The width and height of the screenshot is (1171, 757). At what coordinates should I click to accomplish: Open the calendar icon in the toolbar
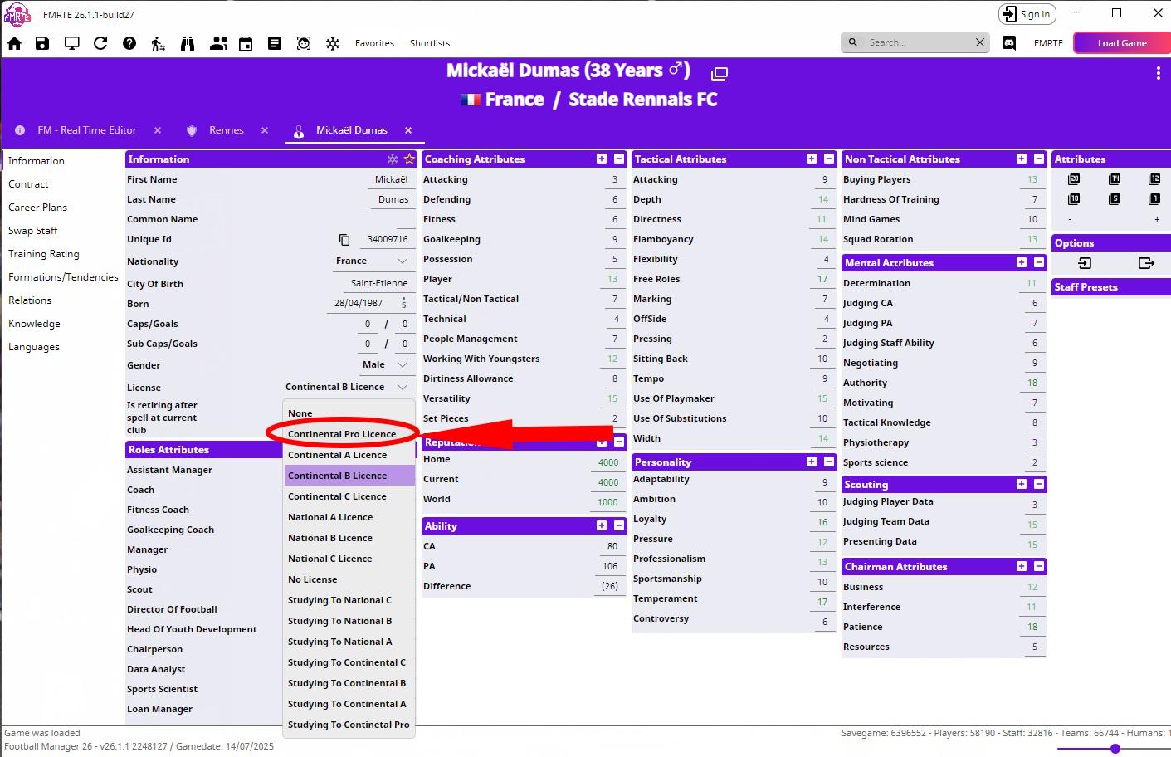coord(246,43)
